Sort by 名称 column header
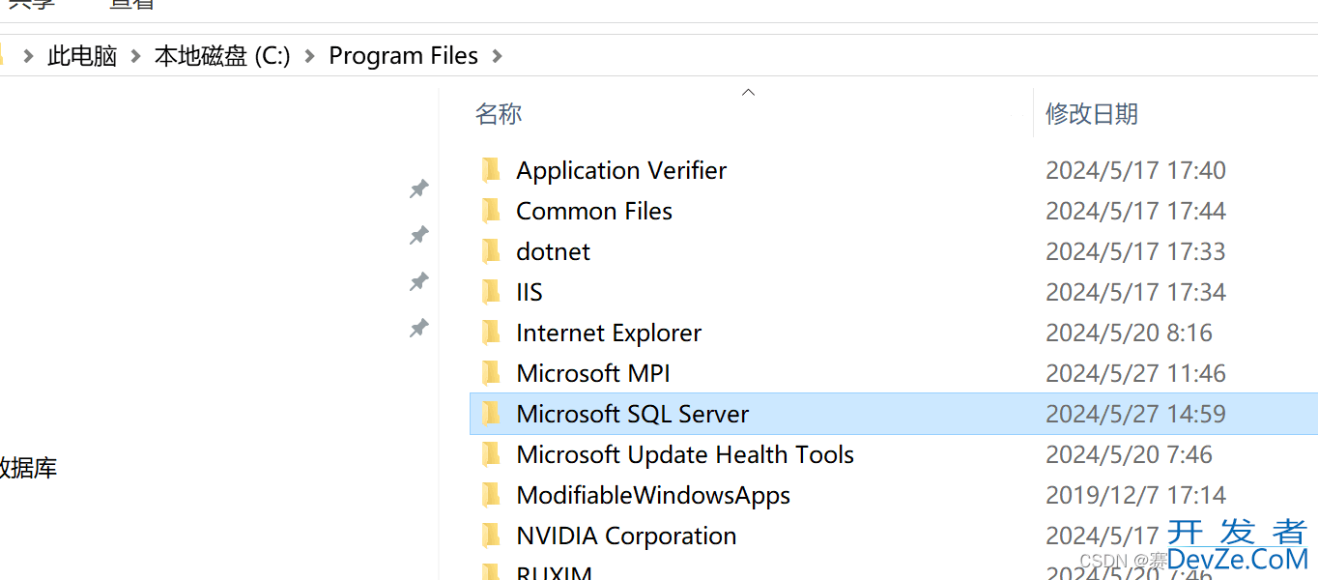Viewport: 1318px width, 580px height. pos(499,114)
